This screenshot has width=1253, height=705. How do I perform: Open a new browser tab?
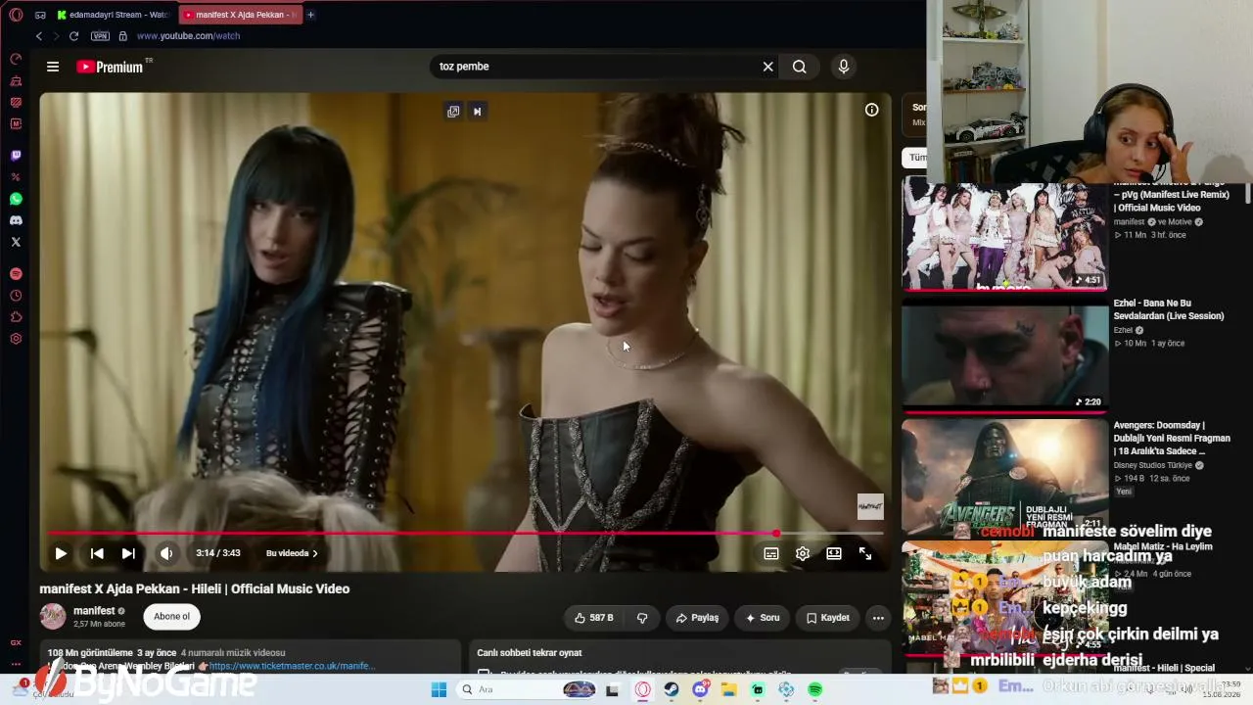pos(311,15)
